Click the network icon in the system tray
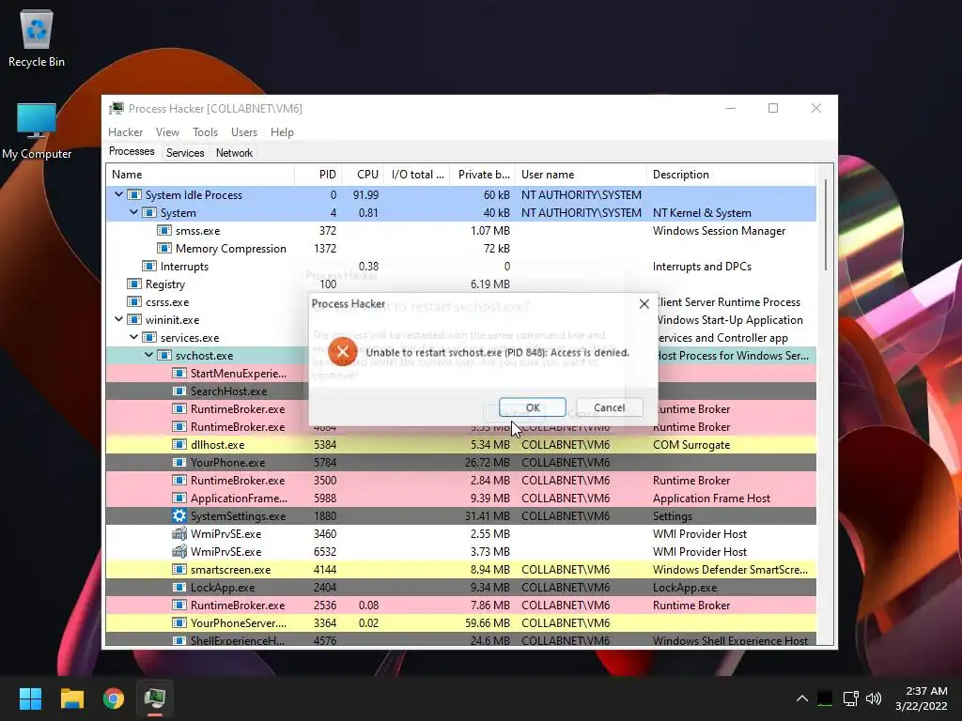This screenshot has height=721, width=962. click(x=850, y=698)
